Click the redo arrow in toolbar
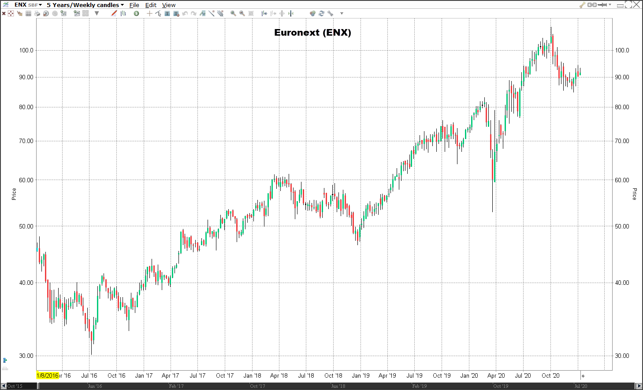The width and height of the screenshot is (643, 390). click(x=193, y=14)
